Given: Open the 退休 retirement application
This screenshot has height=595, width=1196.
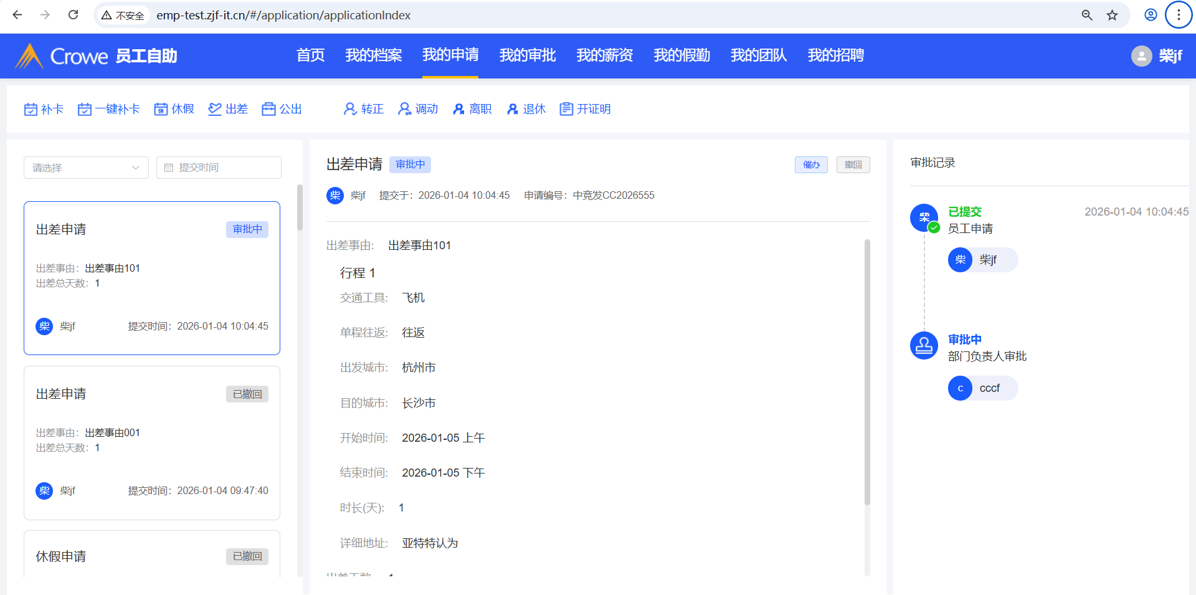Looking at the screenshot, I should [512, 109].
